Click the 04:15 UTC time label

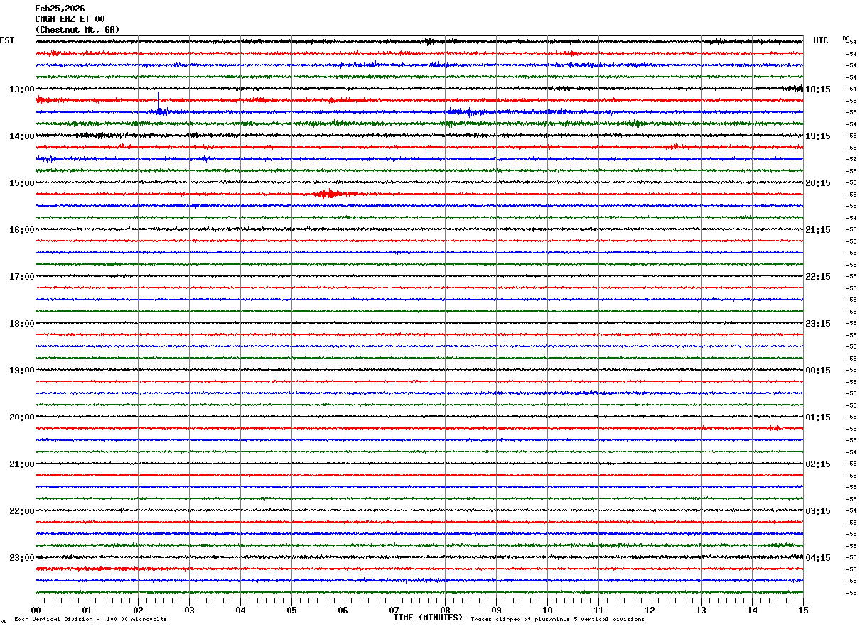tap(818, 557)
